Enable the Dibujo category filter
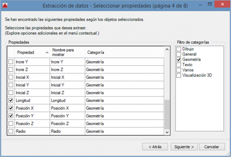231x157 pixels. 179,49
